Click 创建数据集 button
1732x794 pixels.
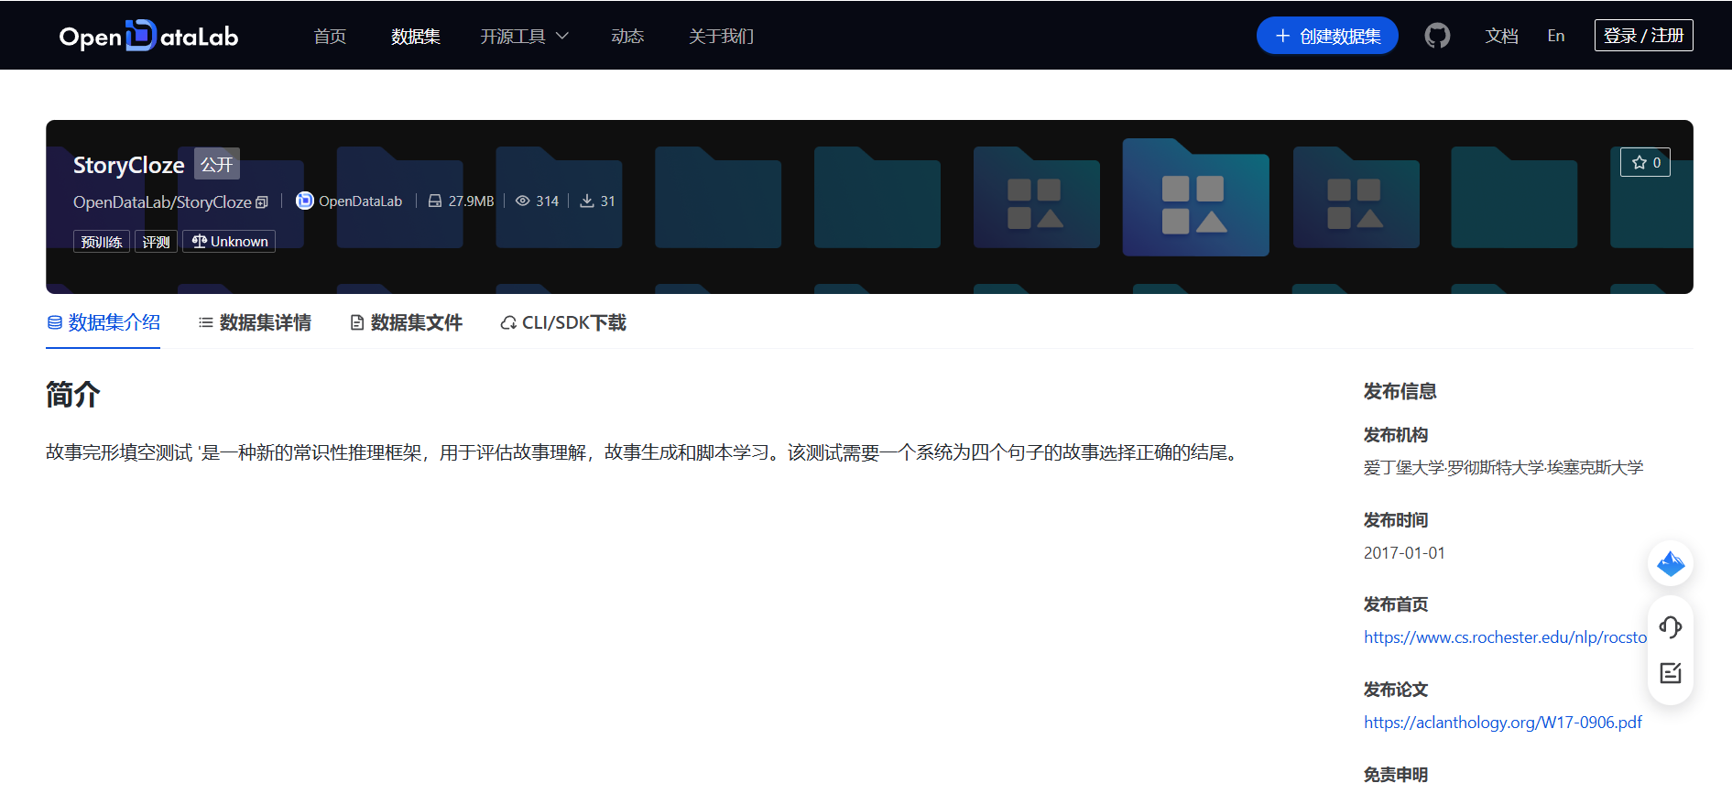[1327, 36]
